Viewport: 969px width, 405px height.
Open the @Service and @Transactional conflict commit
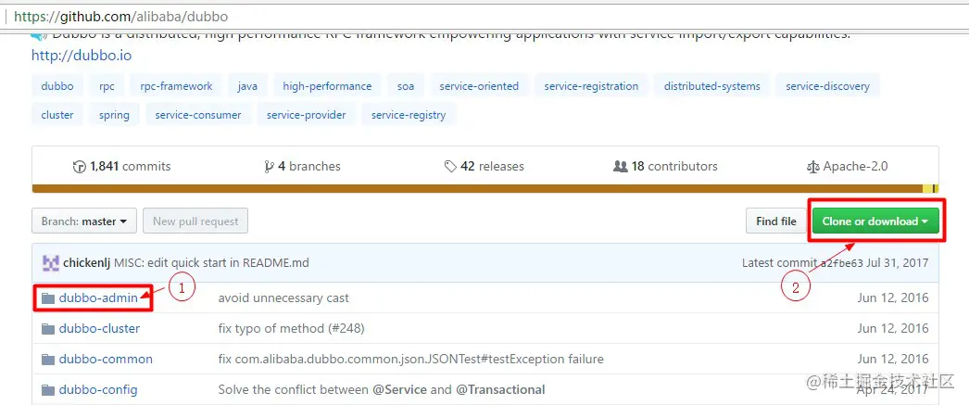pyautogui.click(x=382, y=389)
